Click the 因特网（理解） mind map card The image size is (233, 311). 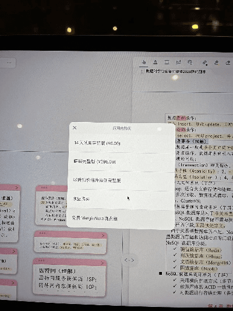(69, 277)
